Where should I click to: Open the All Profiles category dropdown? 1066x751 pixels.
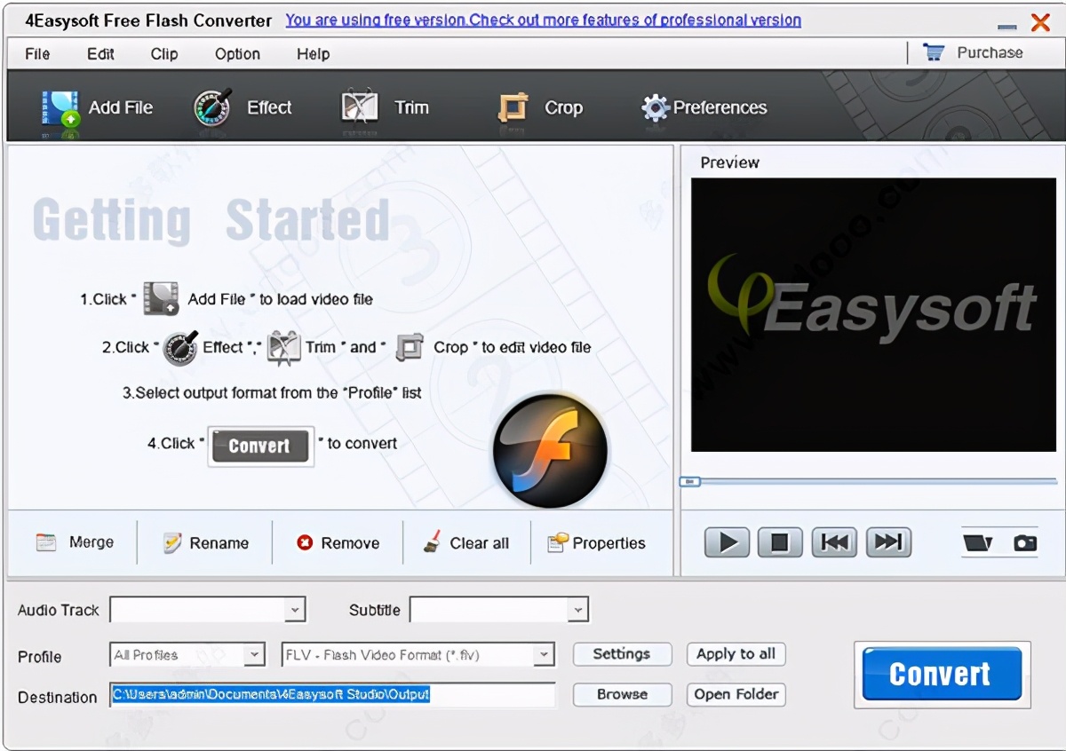[254, 655]
